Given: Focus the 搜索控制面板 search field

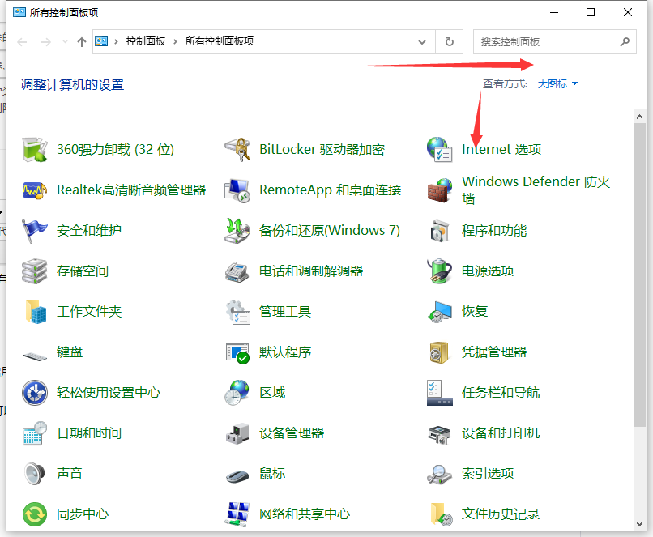Looking at the screenshot, I should pyautogui.click(x=555, y=41).
